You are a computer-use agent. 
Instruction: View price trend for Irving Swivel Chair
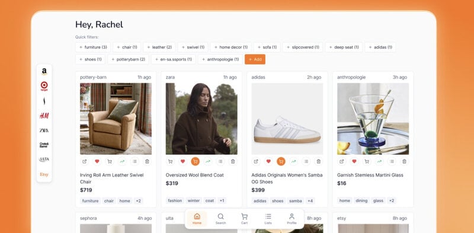click(x=122, y=162)
